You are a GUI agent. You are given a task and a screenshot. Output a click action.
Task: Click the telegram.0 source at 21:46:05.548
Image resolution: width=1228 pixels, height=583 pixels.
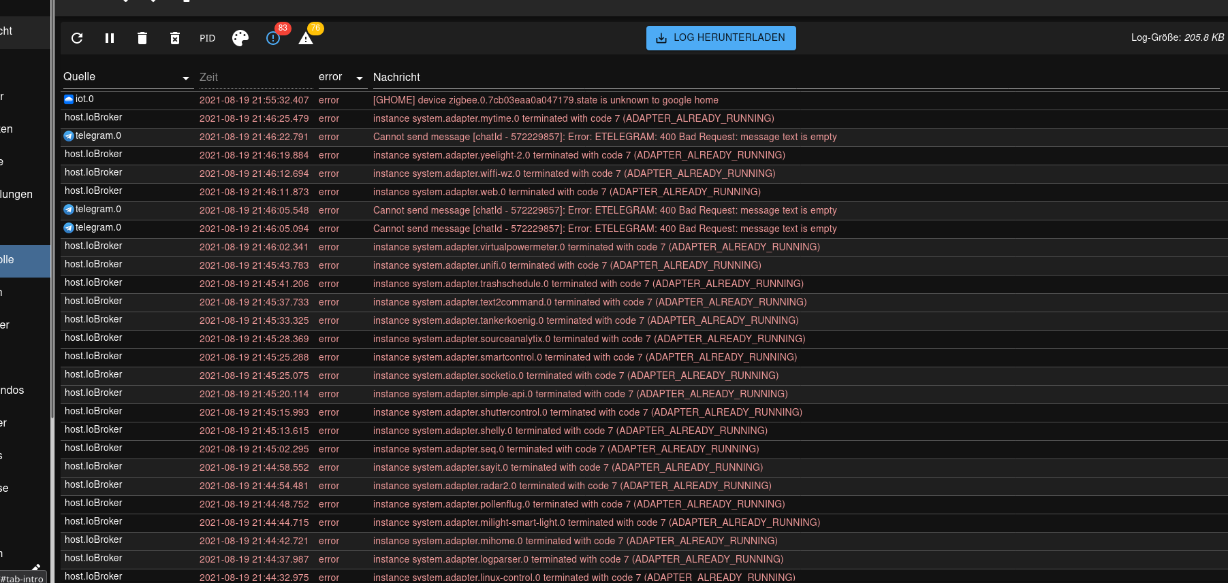pyautogui.click(x=98, y=210)
